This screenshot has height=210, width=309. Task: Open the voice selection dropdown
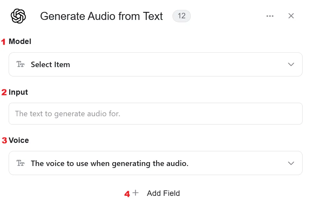[155, 163]
